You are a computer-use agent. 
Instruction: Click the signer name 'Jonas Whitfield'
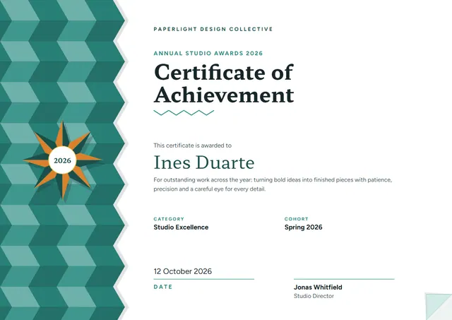318,287
